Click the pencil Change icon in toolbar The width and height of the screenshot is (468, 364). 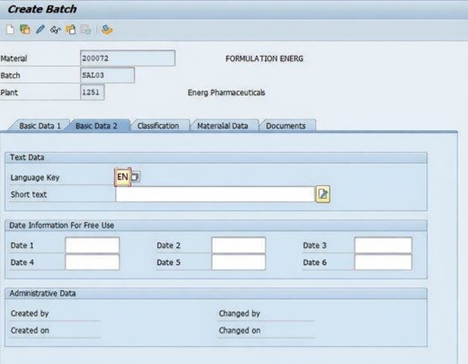(40, 30)
